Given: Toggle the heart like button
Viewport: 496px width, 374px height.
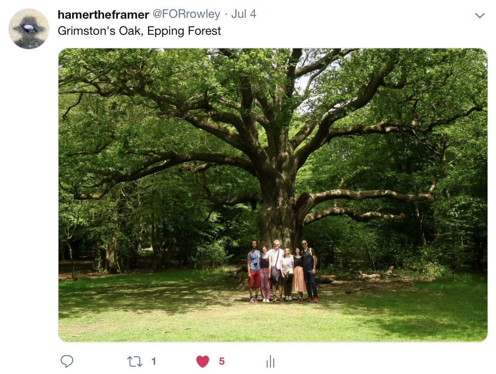Looking at the screenshot, I should click(x=203, y=361).
